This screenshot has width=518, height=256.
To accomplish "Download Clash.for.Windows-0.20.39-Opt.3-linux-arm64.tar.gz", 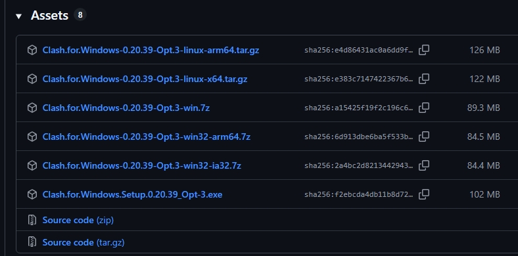I will coord(151,50).
